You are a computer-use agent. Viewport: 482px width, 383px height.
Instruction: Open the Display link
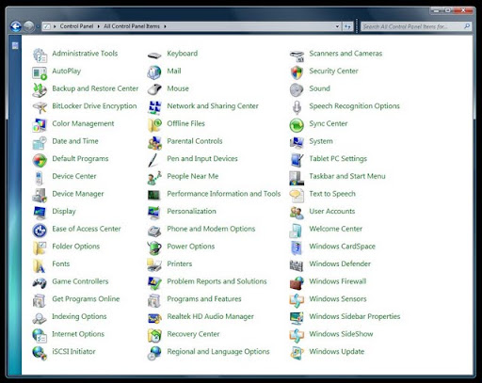64,212
